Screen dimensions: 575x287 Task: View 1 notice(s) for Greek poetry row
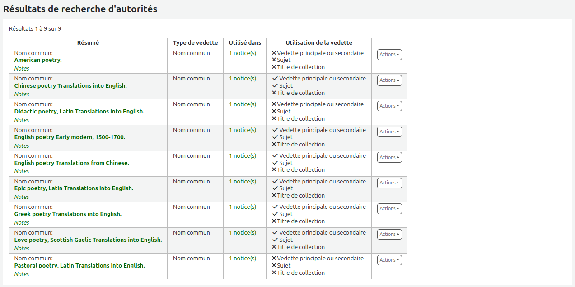pyautogui.click(x=242, y=207)
